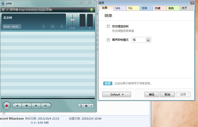Viewport: 198px width, 127px height.
Task: Click the file list icon in display panel
Action: pyautogui.click(x=52, y=26)
